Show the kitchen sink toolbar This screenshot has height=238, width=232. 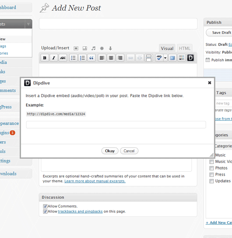[x=182, y=58]
